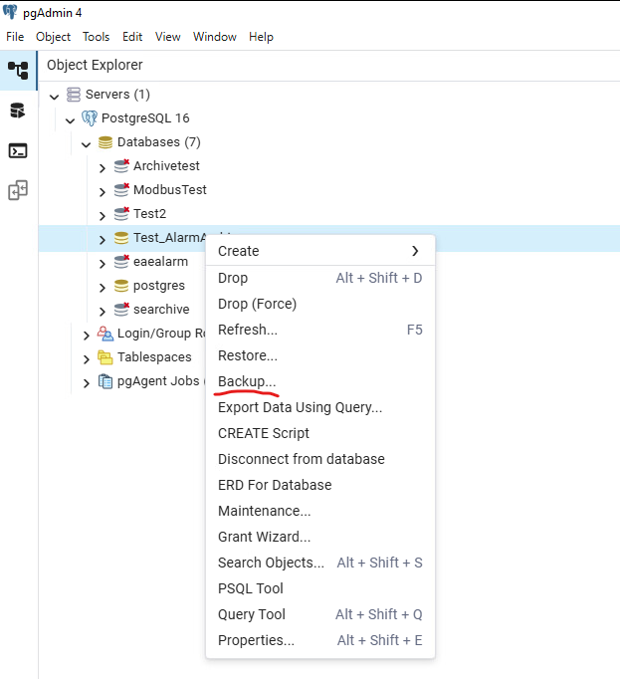Expand the eaealarm database
620x679 pixels.
[x=103, y=264]
